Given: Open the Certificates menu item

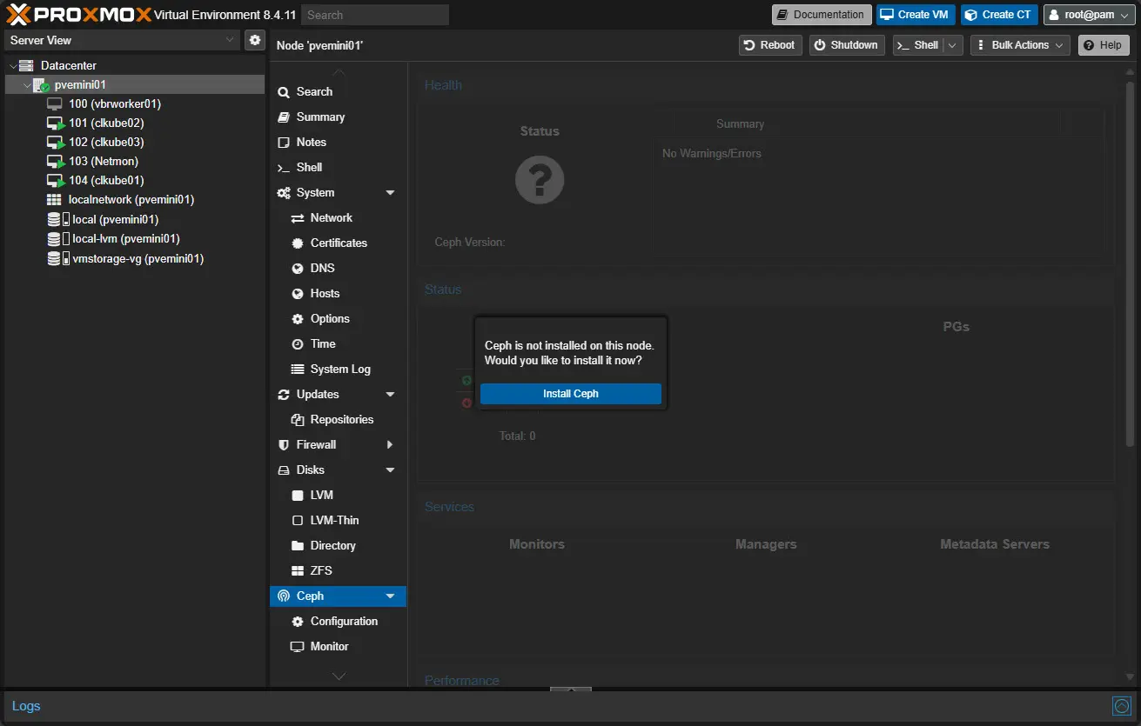Looking at the screenshot, I should pos(339,243).
